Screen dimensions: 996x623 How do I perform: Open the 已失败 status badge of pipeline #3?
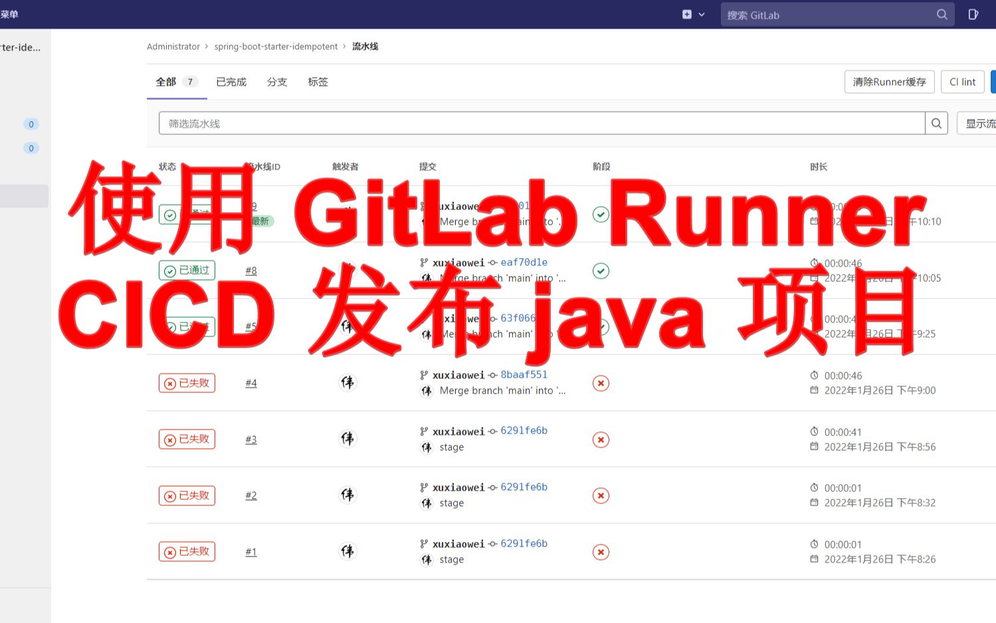[x=187, y=439]
